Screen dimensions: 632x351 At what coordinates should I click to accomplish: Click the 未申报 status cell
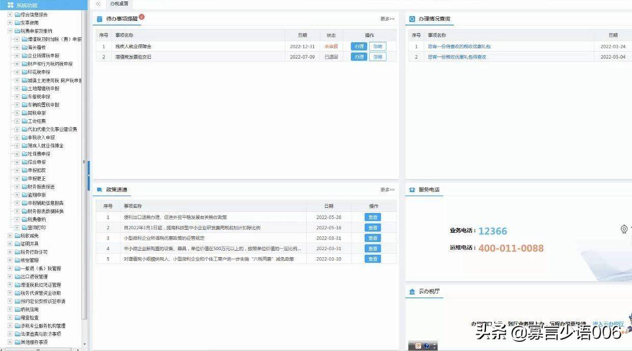[x=331, y=46]
